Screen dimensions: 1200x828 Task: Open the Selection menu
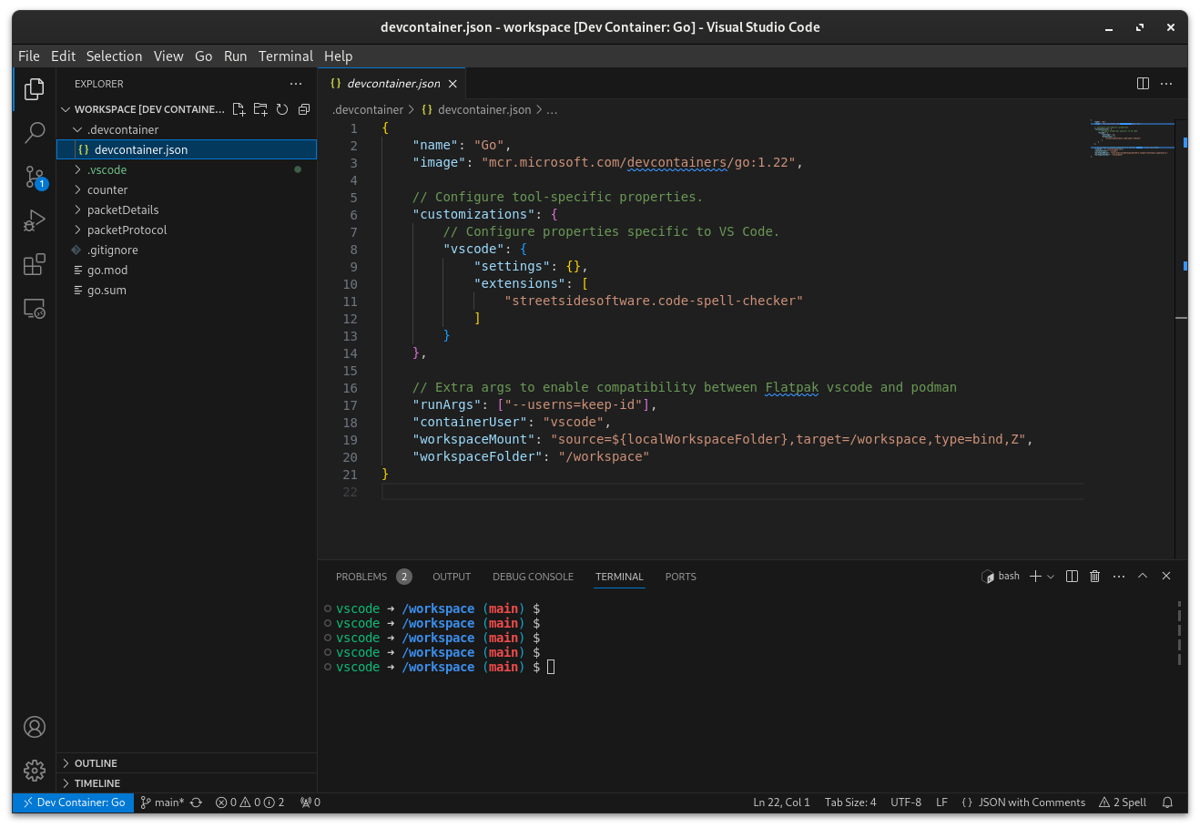coord(114,56)
